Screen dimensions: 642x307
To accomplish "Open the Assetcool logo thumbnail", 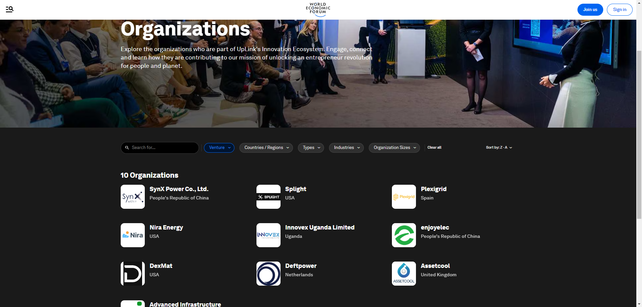I will point(404,274).
